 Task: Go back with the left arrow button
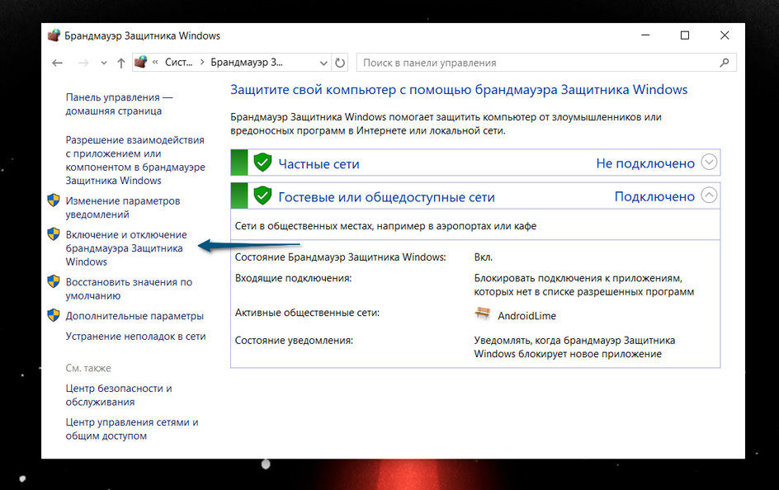tap(58, 63)
